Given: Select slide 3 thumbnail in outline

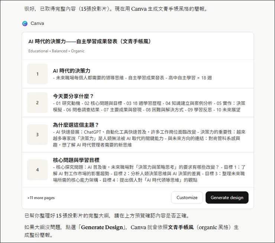Looking at the screenshot, I should (x=38, y=135).
